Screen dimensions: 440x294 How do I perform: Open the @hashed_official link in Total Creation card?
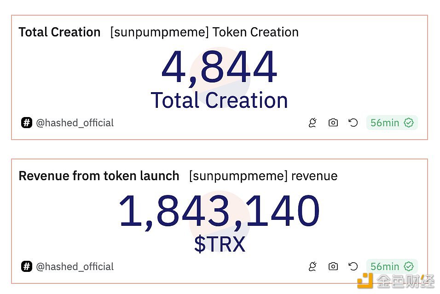coord(75,123)
